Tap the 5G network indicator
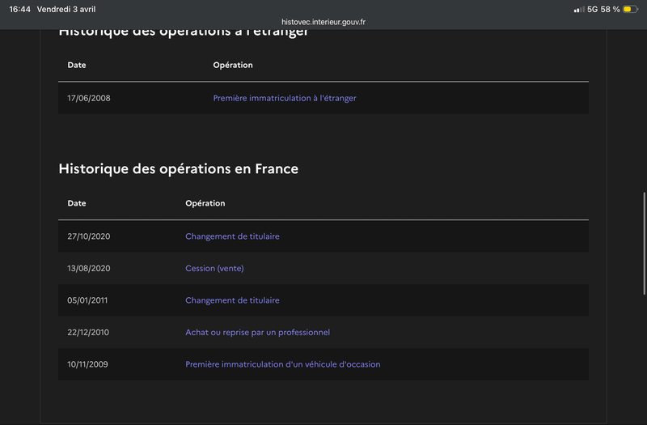 [592, 9]
